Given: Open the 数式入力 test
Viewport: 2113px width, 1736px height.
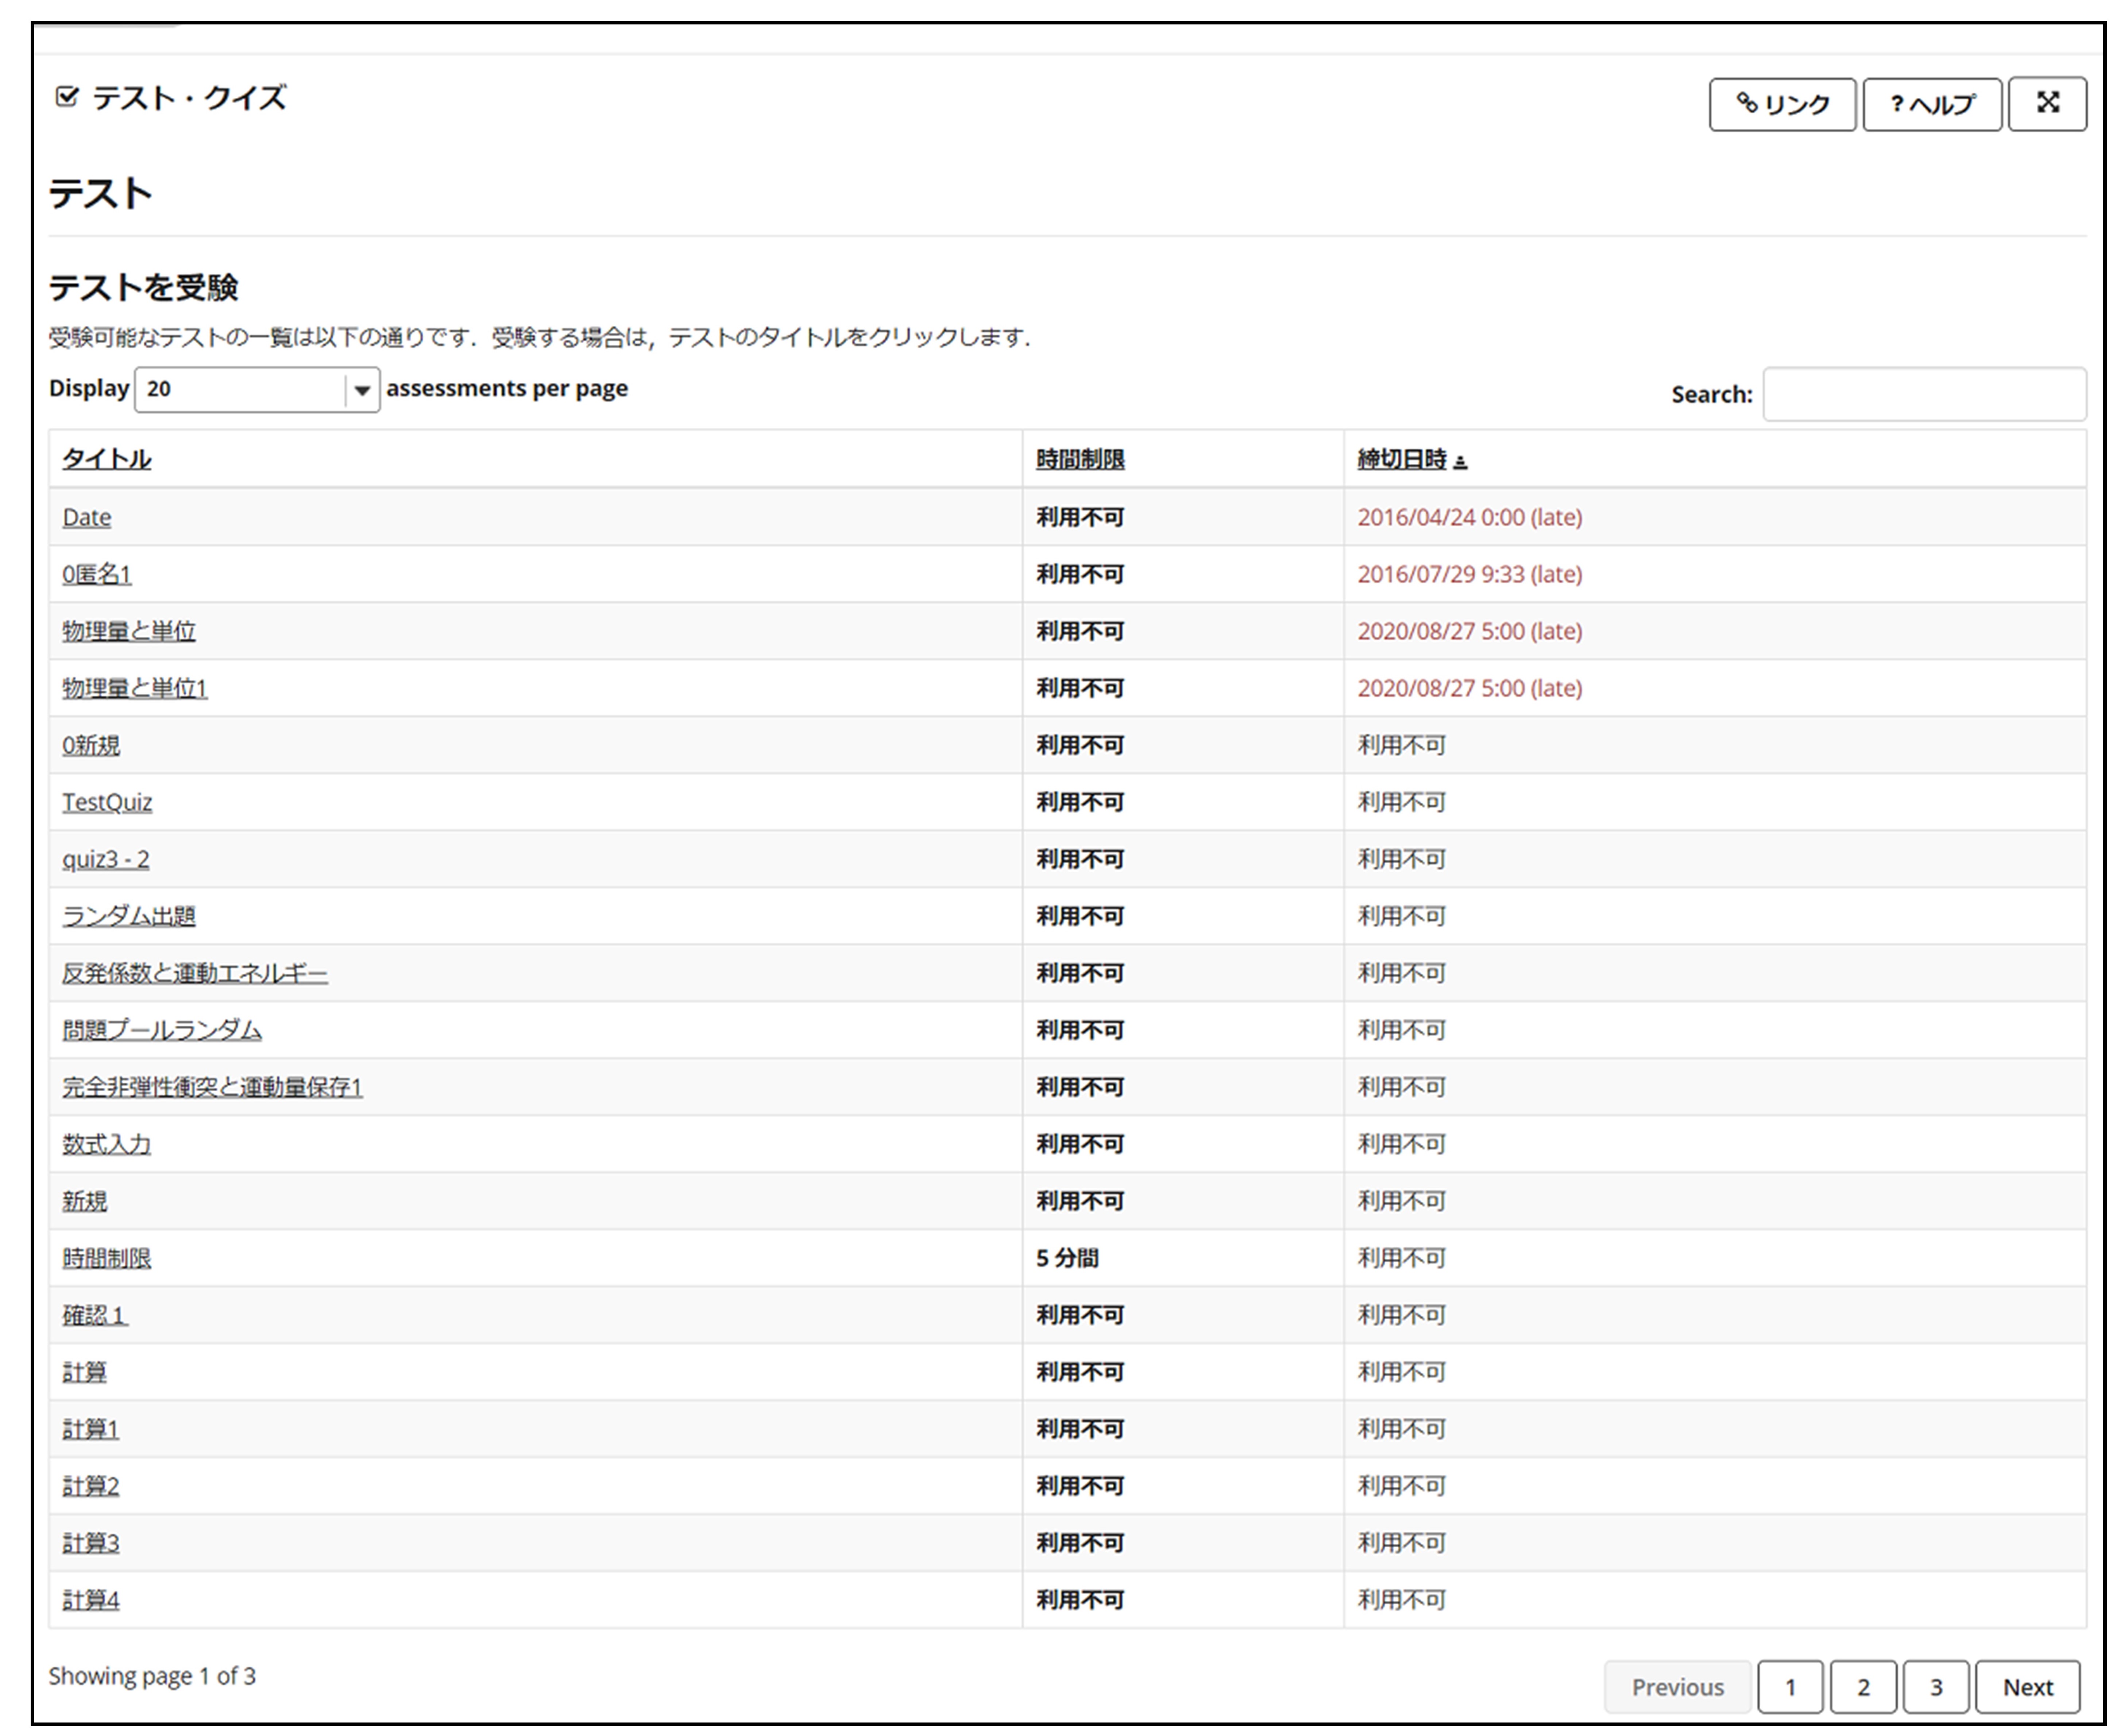Looking at the screenshot, I should pos(106,1144).
